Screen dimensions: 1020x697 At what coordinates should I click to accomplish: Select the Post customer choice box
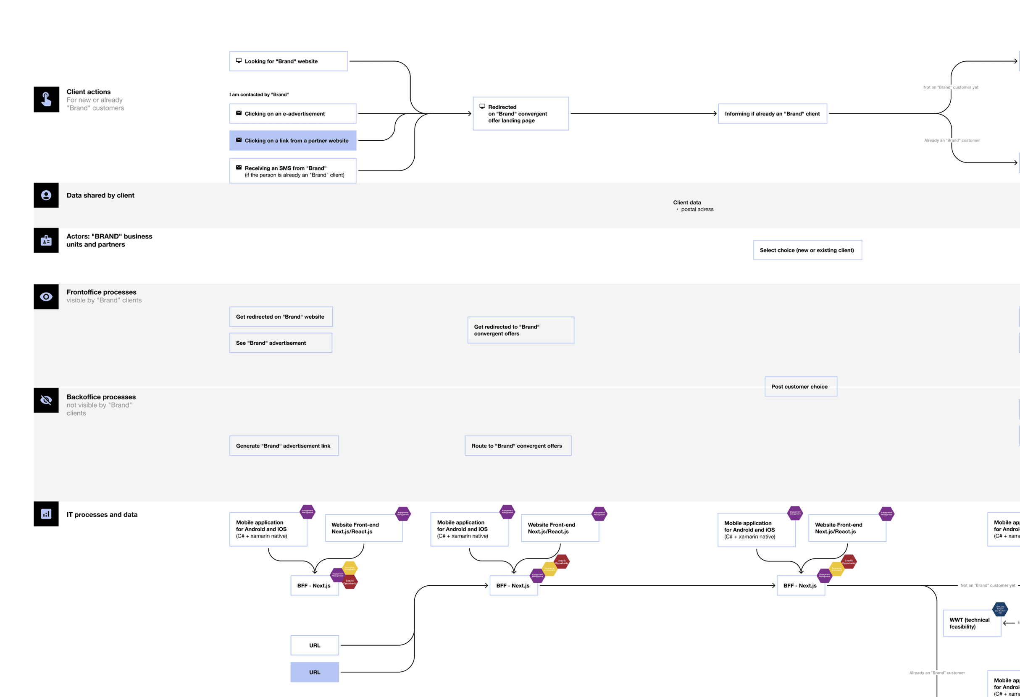801,386
